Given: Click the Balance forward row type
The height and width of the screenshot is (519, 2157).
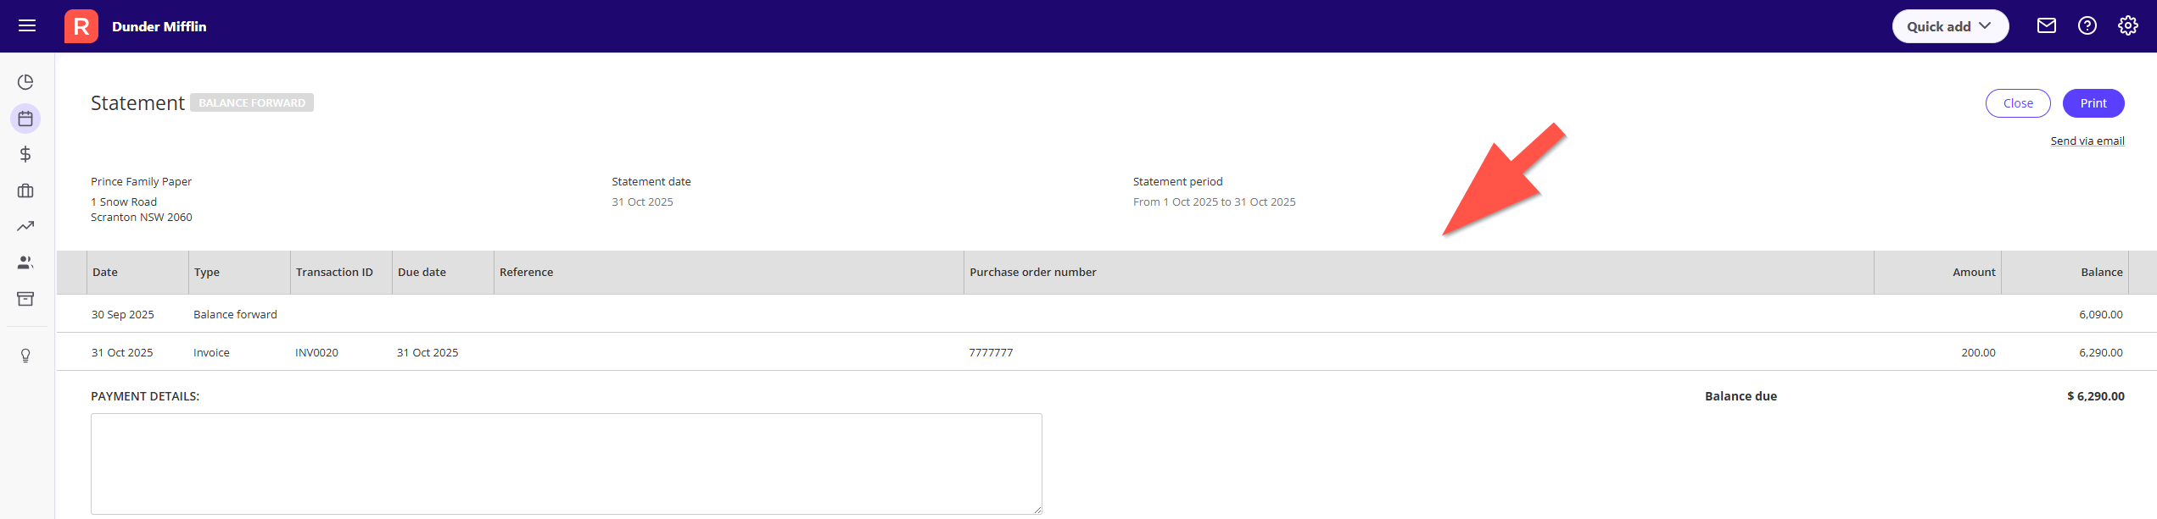Looking at the screenshot, I should (235, 314).
